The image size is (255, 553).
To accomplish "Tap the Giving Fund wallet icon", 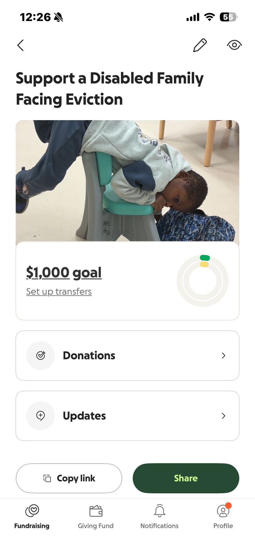I will (x=96, y=511).
